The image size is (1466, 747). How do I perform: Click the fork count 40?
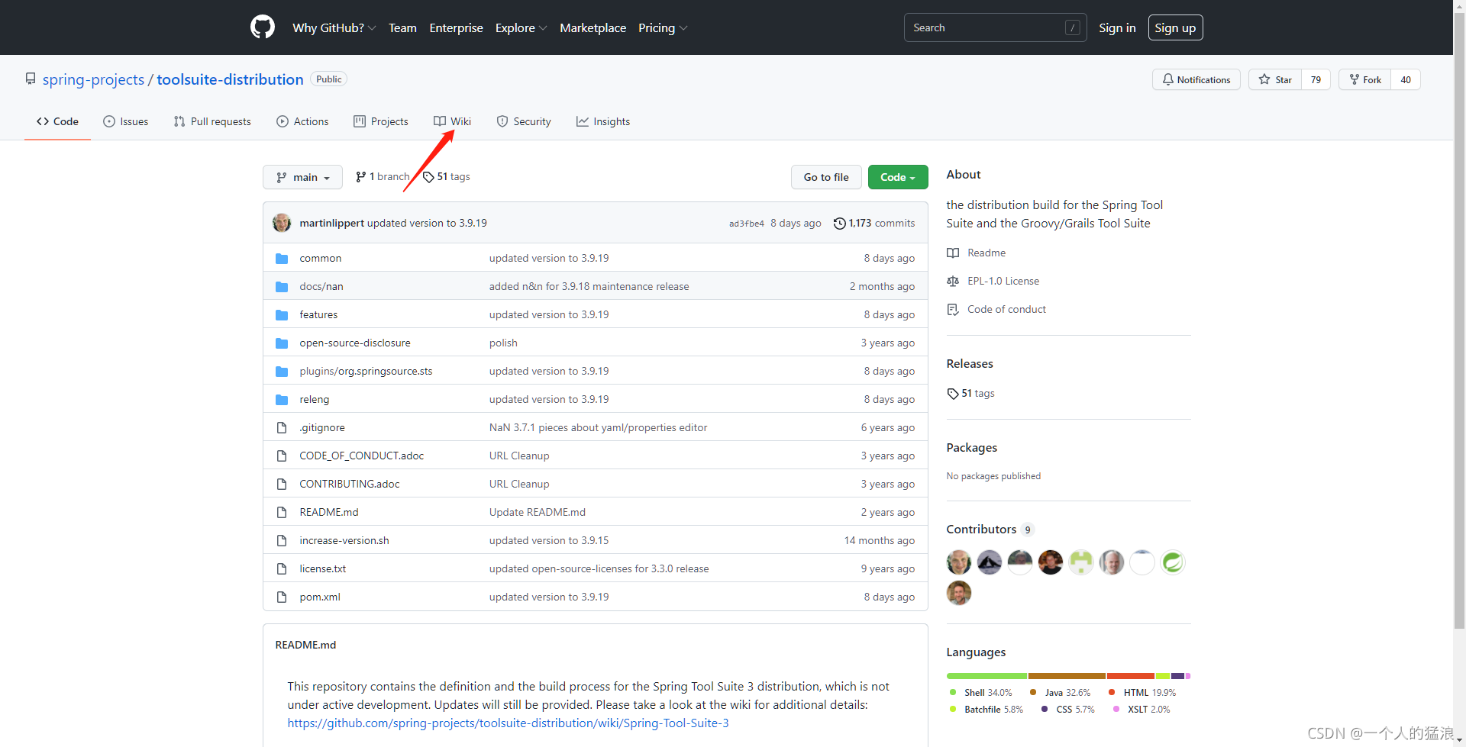click(1406, 79)
